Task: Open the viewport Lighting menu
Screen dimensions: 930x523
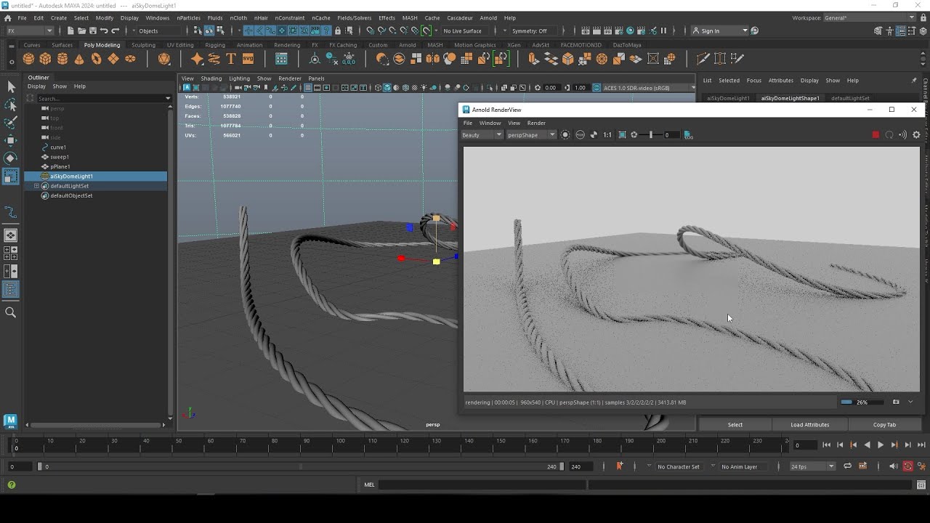Action: pyautogui.click(x=239, y=78)
